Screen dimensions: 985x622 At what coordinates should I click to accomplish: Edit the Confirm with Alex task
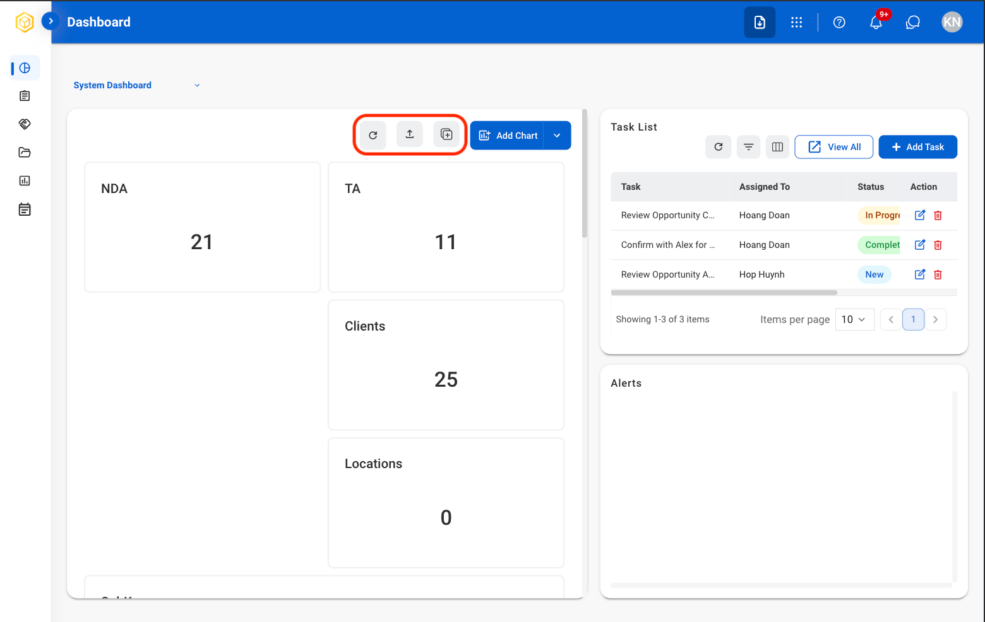[920, 245]
